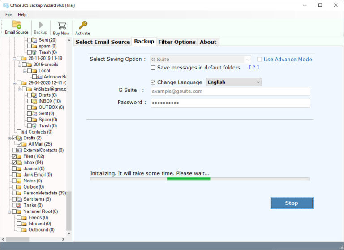This screenshot has height=250, width=344.
Task: Collapse the Drafts (2) tree node
Action: 9,138
